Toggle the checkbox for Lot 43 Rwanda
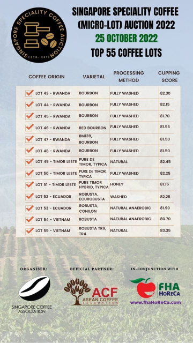The width and height of the screenshot is (193, 343). [x=29, y=93]
